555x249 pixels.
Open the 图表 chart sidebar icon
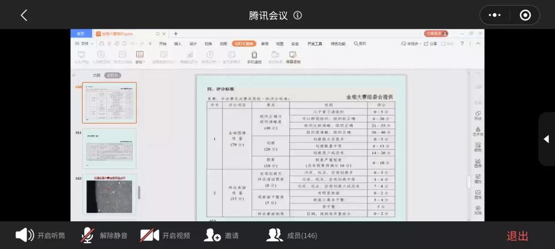tap(477, 163)
